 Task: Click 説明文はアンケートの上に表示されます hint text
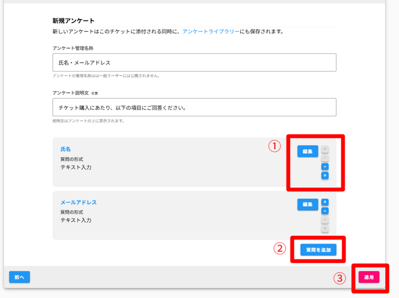point(89,121)
